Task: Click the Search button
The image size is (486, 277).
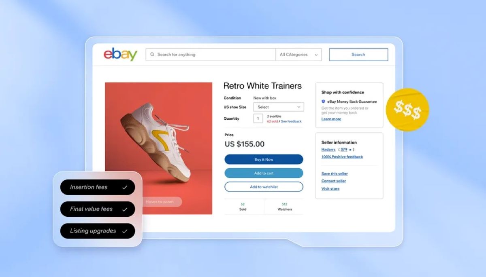Action: tap(358, 55)
